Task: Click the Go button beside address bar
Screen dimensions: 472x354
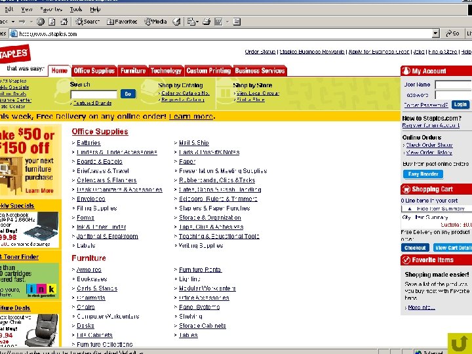Action: point(452,33)
